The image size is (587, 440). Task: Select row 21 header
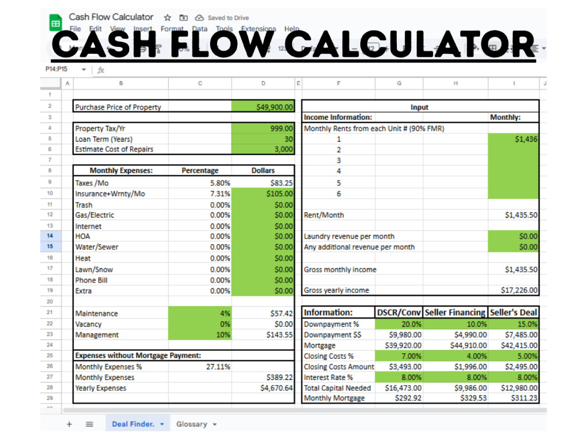point(50,313)
